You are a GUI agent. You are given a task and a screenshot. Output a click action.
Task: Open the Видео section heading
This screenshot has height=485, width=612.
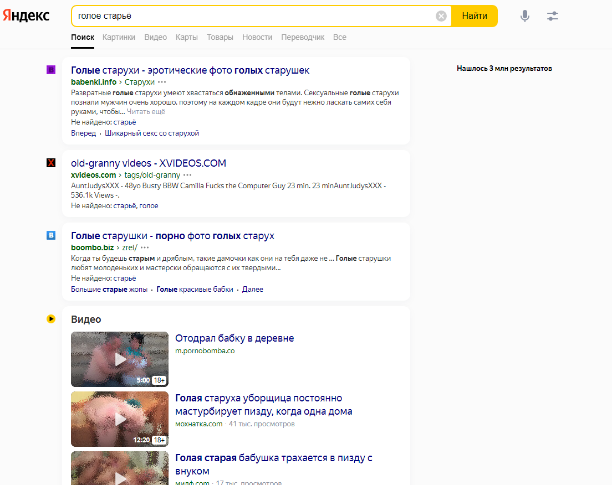tap(86, 319)
